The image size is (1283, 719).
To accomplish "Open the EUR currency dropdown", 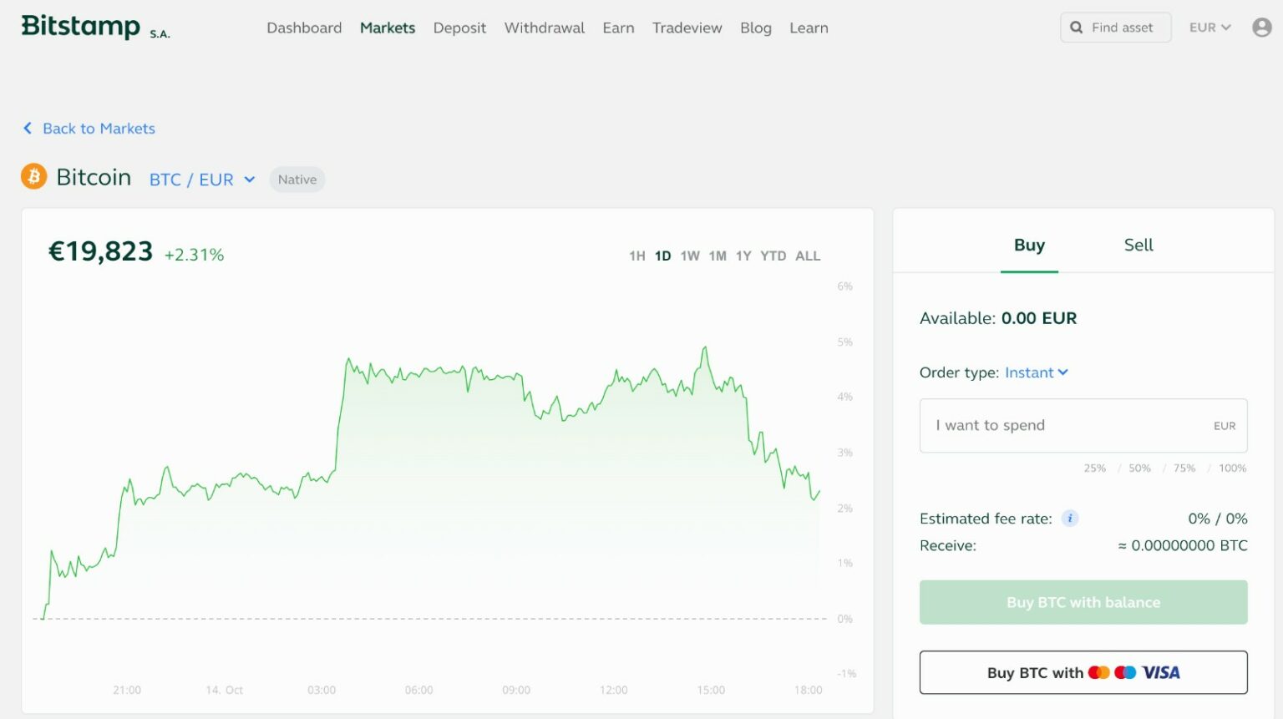I will coord(1209,27).
